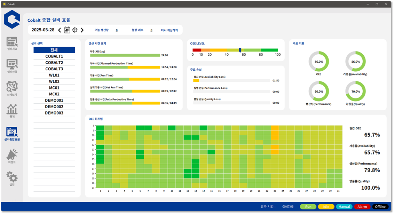Click the red Alarm status badge
The width and height of the screenshot is (394, 214).
coord(362,207)
